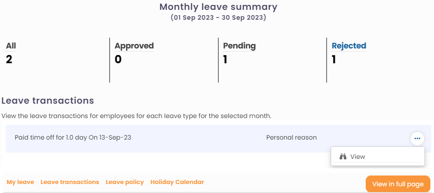Show Approved leave requests

pyautogui.click(x=134, y=46)
